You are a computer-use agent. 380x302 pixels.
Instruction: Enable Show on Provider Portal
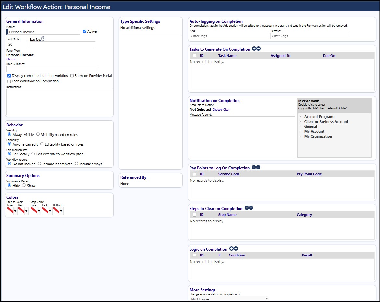72,76
